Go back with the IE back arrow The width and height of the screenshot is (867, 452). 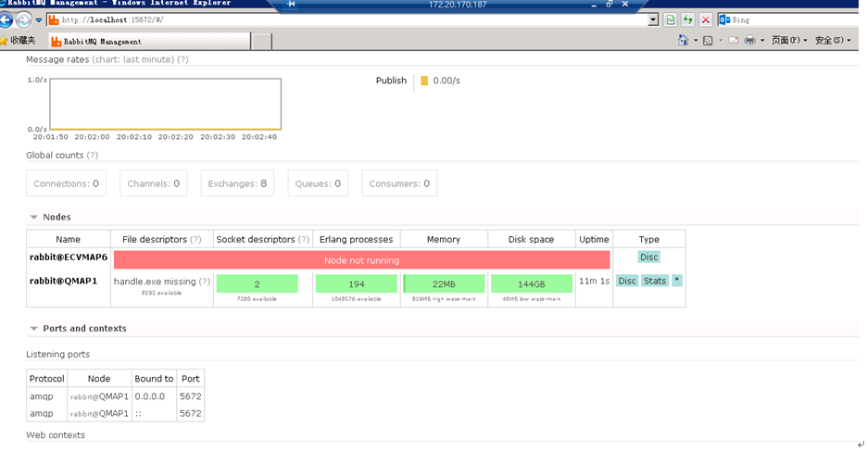click(x=6, y=19)
